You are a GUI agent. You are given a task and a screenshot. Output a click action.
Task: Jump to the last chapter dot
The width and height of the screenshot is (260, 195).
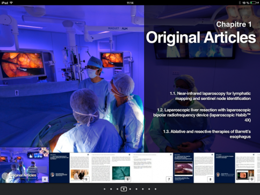pos(155,189)
